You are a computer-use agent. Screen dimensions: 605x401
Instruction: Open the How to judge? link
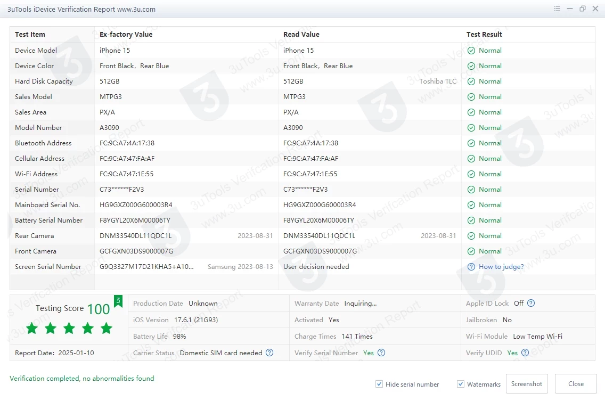[x=501, y=267]
